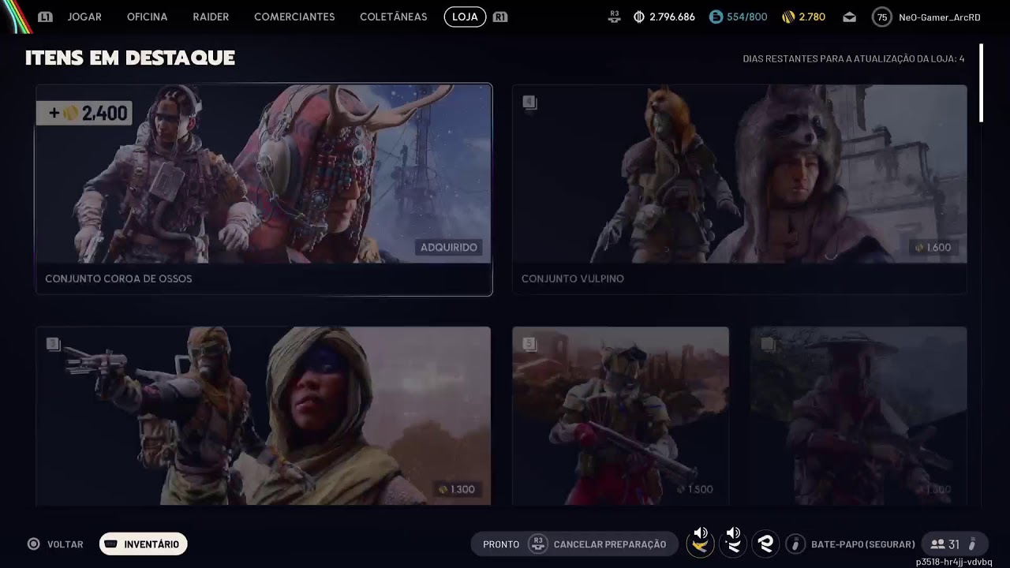Click the 1.600 price on Vulpino set

932,248
